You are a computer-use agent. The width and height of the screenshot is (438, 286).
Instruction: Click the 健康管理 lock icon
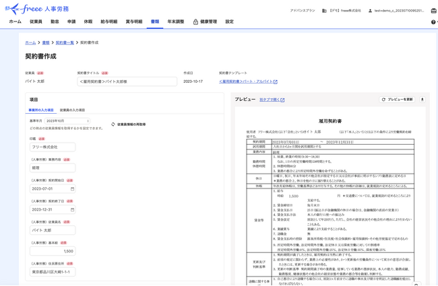pyautogui.click(x=195, y=22)
